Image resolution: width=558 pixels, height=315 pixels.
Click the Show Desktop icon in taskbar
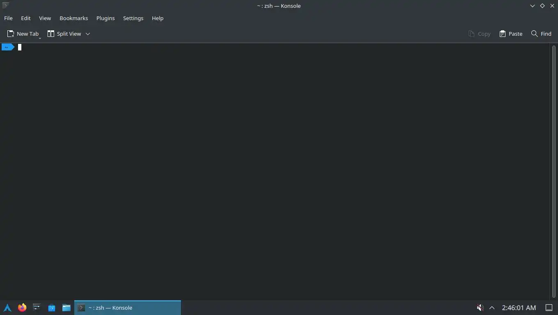pos(549,308)
